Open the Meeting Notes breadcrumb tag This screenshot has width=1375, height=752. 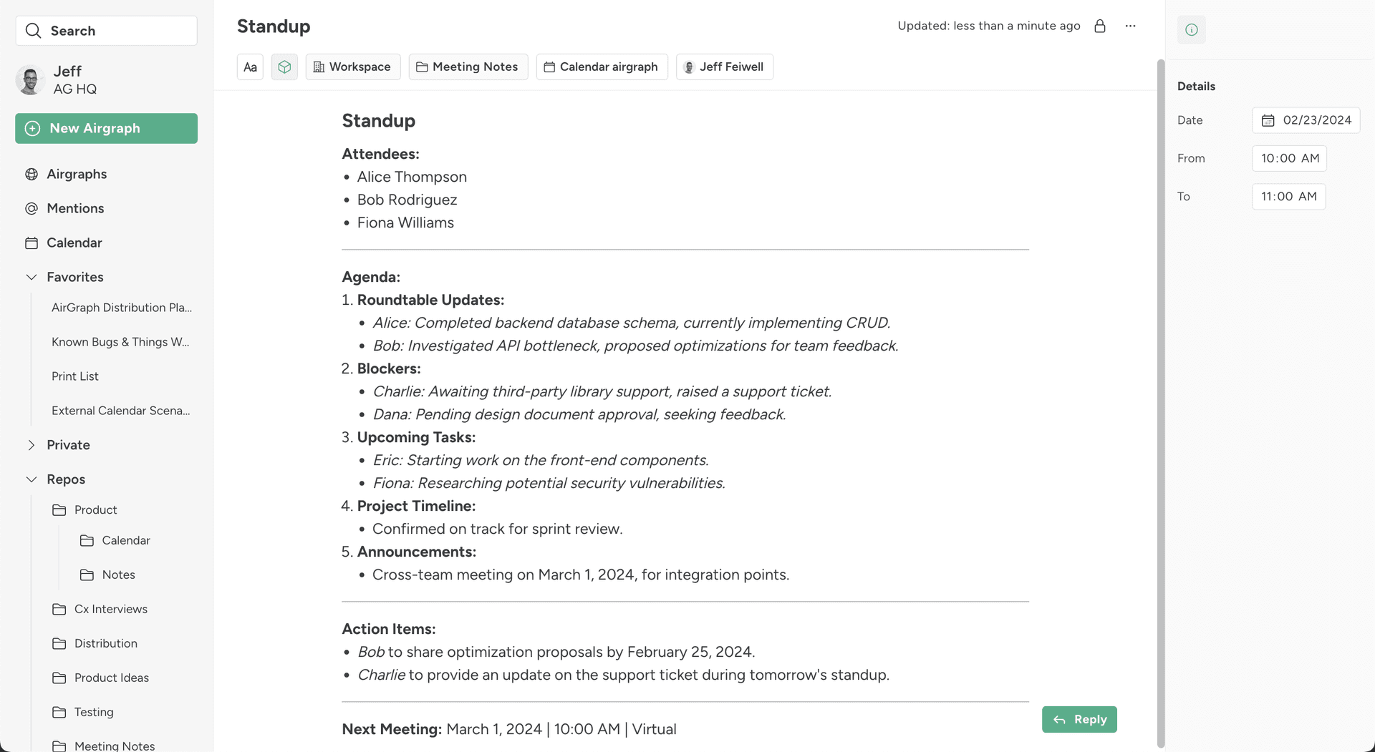(468, 67)
